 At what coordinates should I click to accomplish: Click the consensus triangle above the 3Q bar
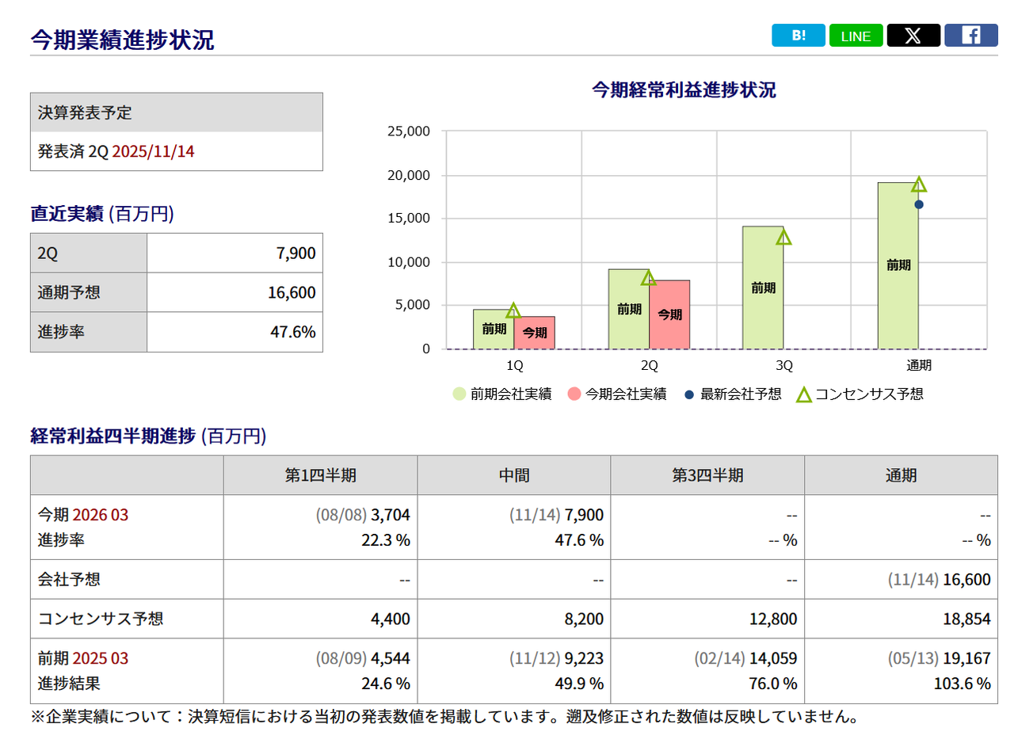[783, 237]
